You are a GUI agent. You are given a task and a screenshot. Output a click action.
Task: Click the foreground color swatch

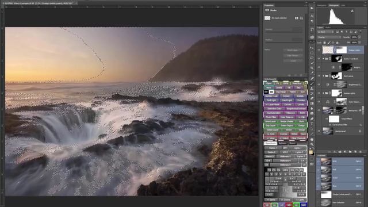click(x=311, y=152)
